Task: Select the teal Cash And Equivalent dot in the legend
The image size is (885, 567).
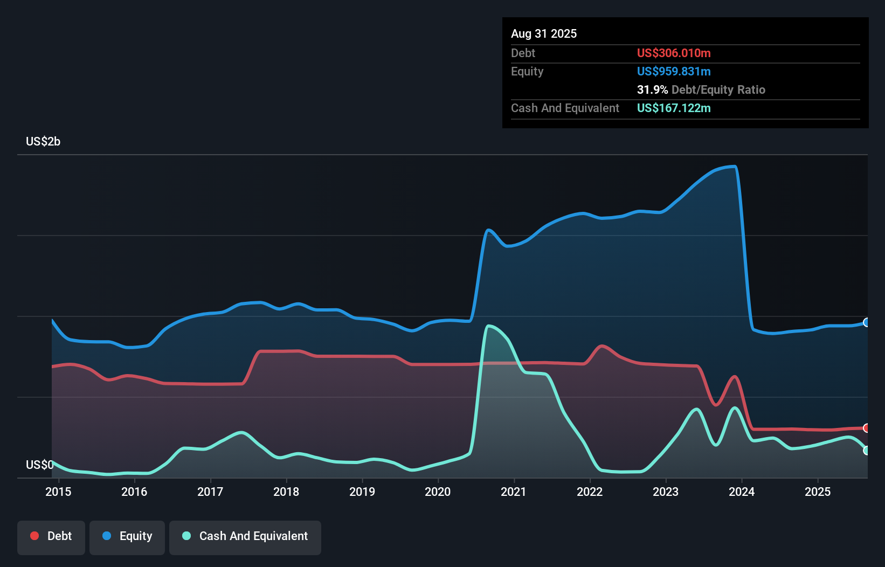Action: point(185,536)
